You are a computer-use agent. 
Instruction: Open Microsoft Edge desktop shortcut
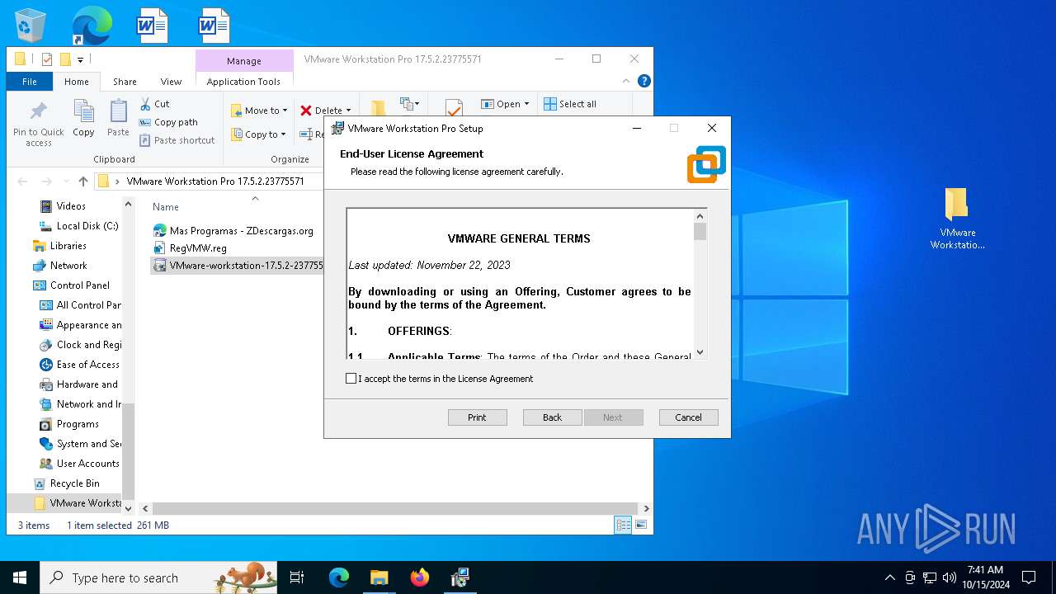click(92, 26)
